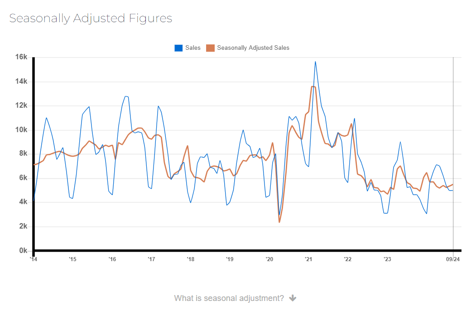Viewport: 471px width, 315px height.
Task: Expand the "What is seasonal adjustment?" explanation
Action: point(229,298)
